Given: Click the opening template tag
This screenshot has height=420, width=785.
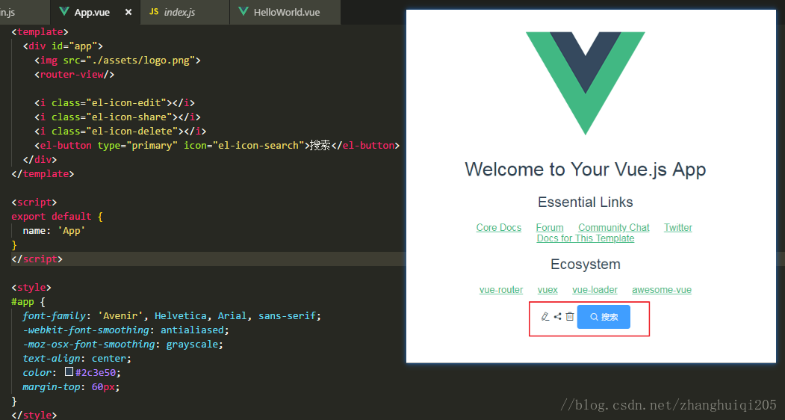Looking at the screenshot, I should tap(40, 31).
